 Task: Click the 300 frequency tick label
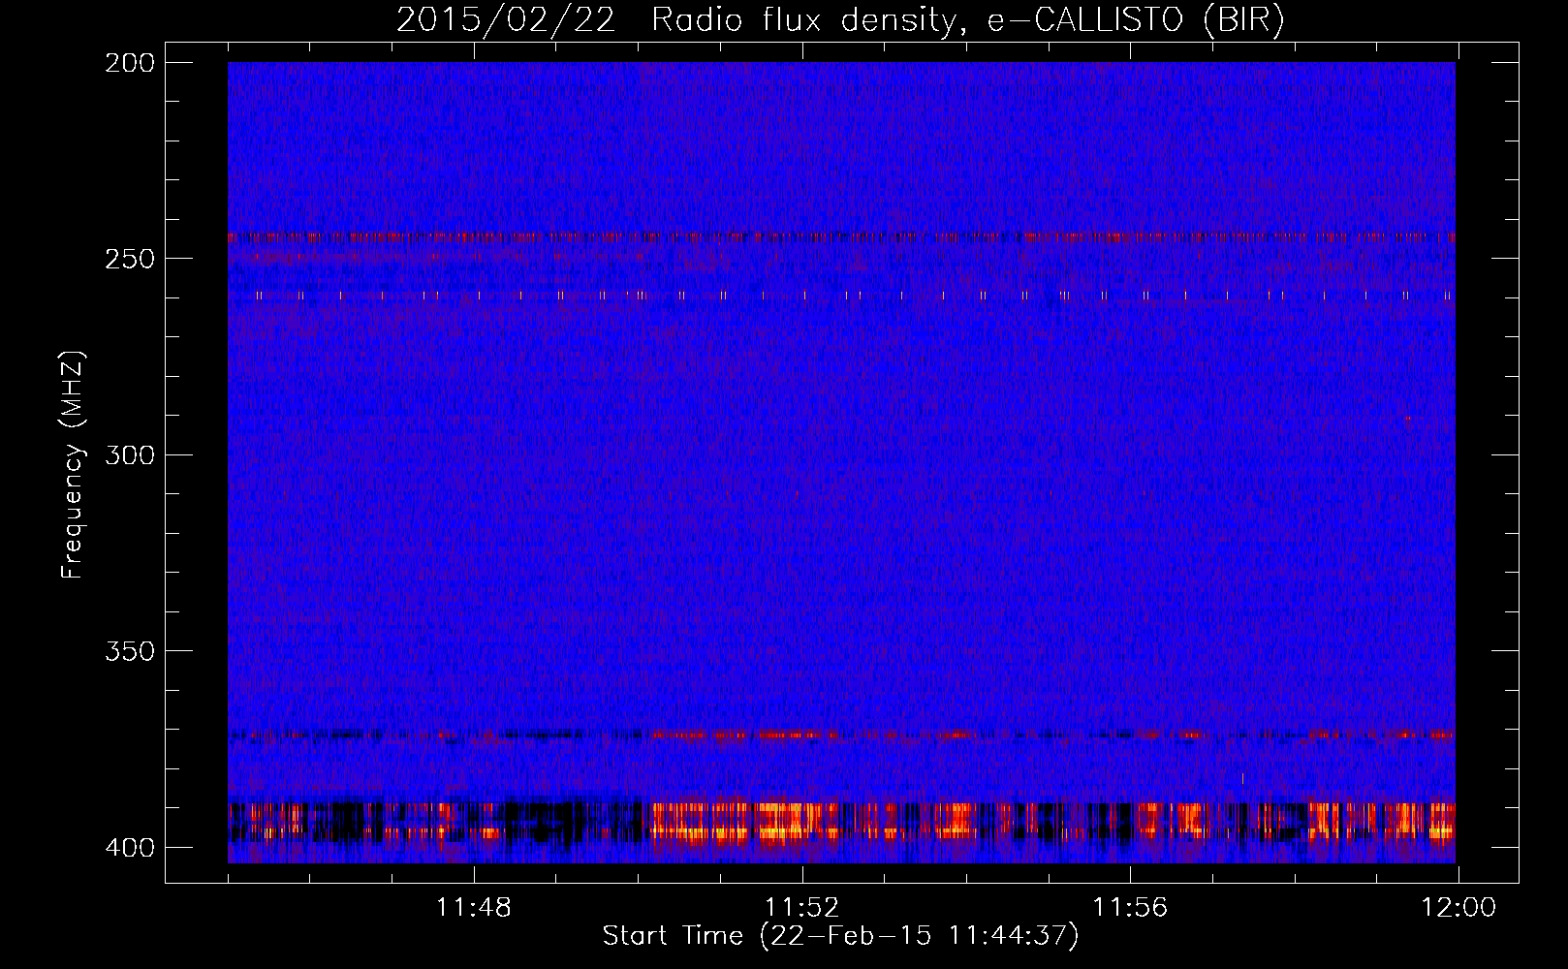(x=130, y=454)
